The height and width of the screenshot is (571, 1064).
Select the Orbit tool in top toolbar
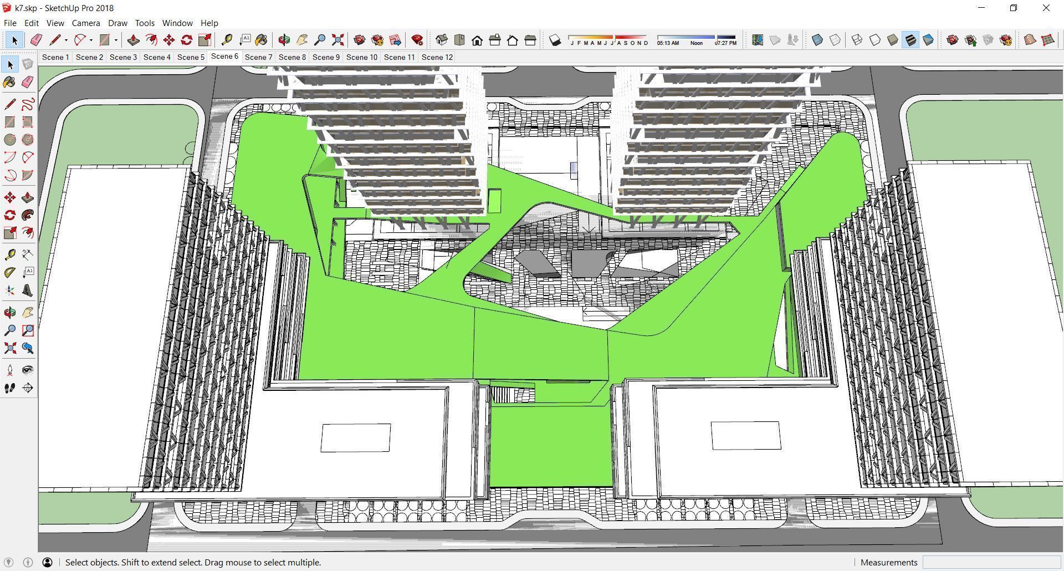284,40
